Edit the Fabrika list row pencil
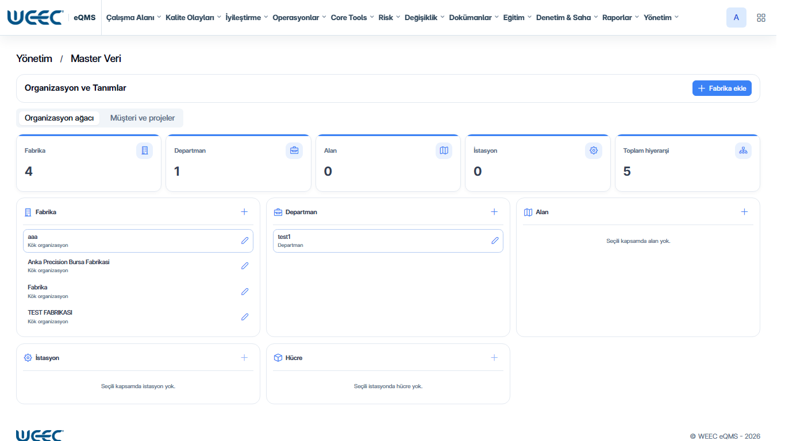The height and width of the screenshot is (441, 785). click(x=245, y=291)
